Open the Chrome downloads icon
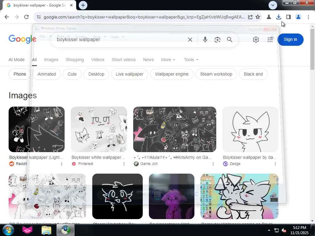Screen dimensions: 315x236 (x=278, y=17)
